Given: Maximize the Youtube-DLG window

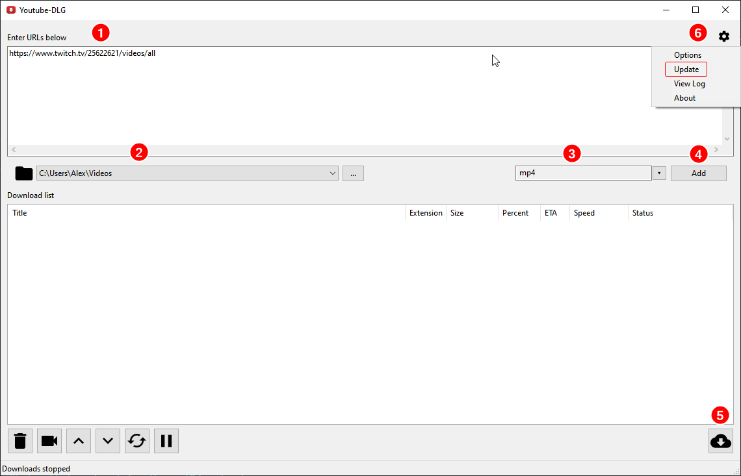Looking at the screenshot, I should (x=695, y=10).
